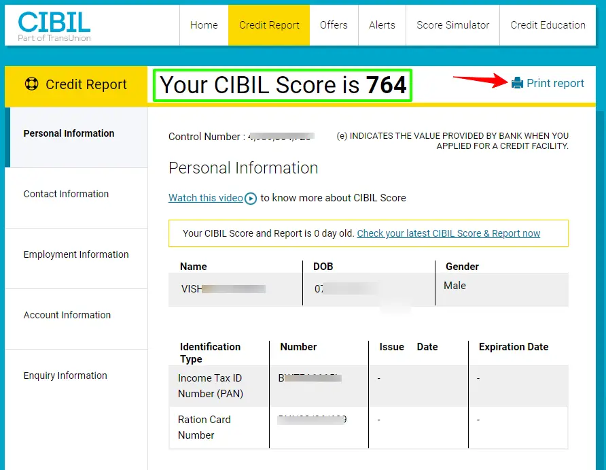The width and height of the screenshot is (606, 470).
Task: Open the Alerts tab
Action: 382,25
